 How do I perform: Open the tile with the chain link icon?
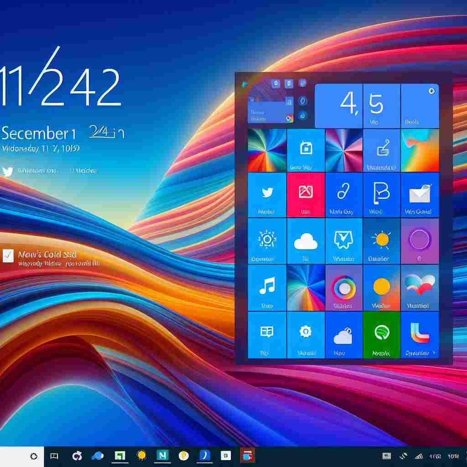pyautogui.click(x=344, y=195)
